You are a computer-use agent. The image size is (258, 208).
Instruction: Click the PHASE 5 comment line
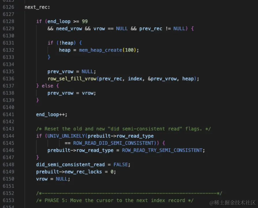tap(115, 200)
